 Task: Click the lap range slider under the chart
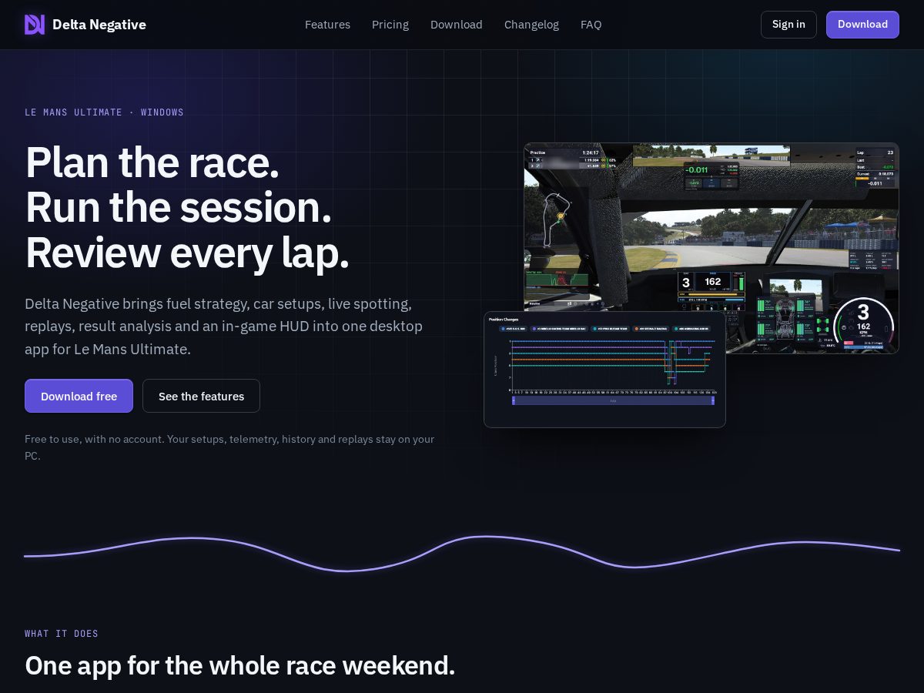[613, 400]
